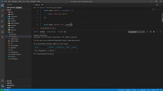Expand the Outline section

point(18,81)
